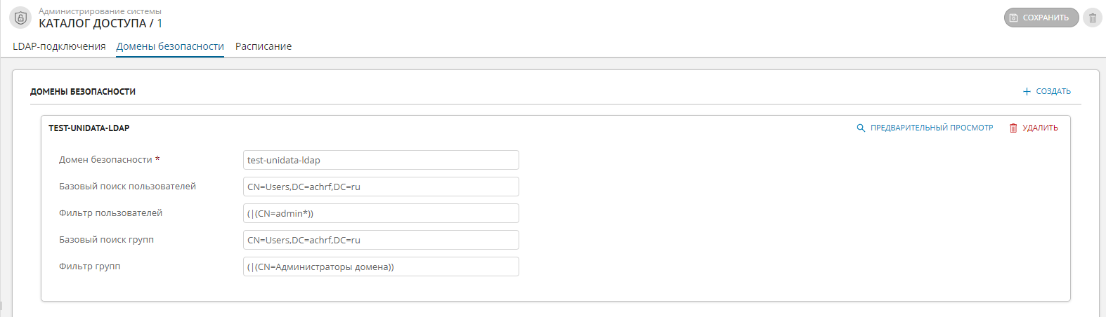Image resolution: width=1106 pixels, height=317 pixels.
Task: Click the Администрирование системы breadcrumb text
Action: point(100,11)
